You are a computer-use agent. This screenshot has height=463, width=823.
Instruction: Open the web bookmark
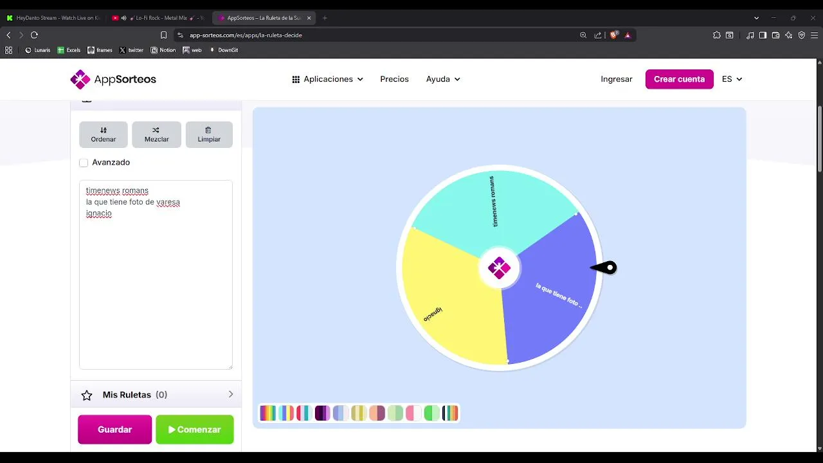tap(192, 50)
